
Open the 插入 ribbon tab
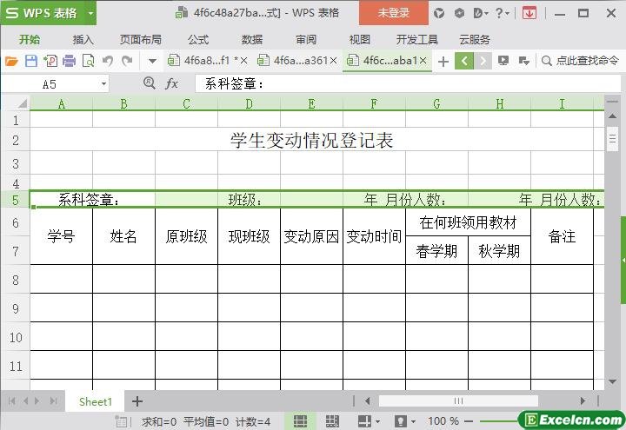(x=83, y=39)
